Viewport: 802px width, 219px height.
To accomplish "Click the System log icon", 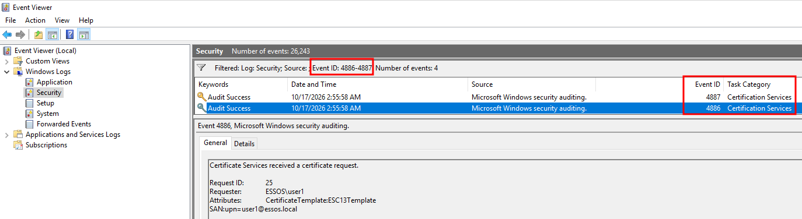I will pos(30,114).
